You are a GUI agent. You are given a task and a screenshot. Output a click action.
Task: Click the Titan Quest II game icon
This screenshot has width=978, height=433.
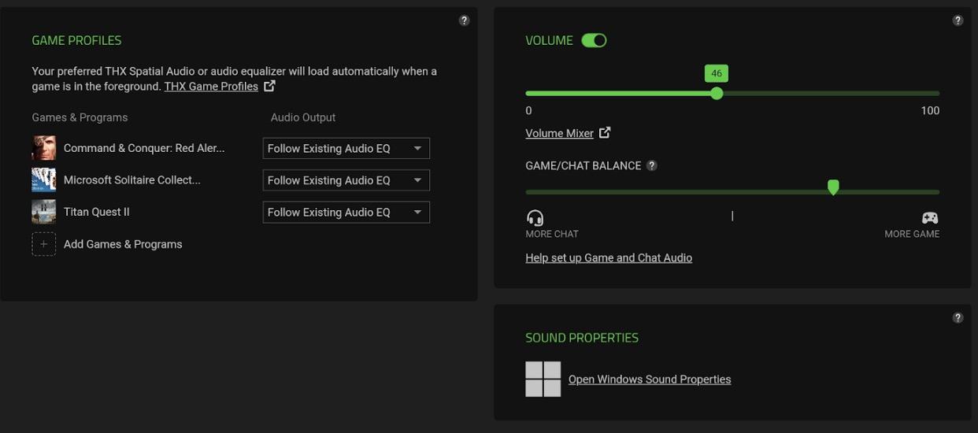coord(44,212)
